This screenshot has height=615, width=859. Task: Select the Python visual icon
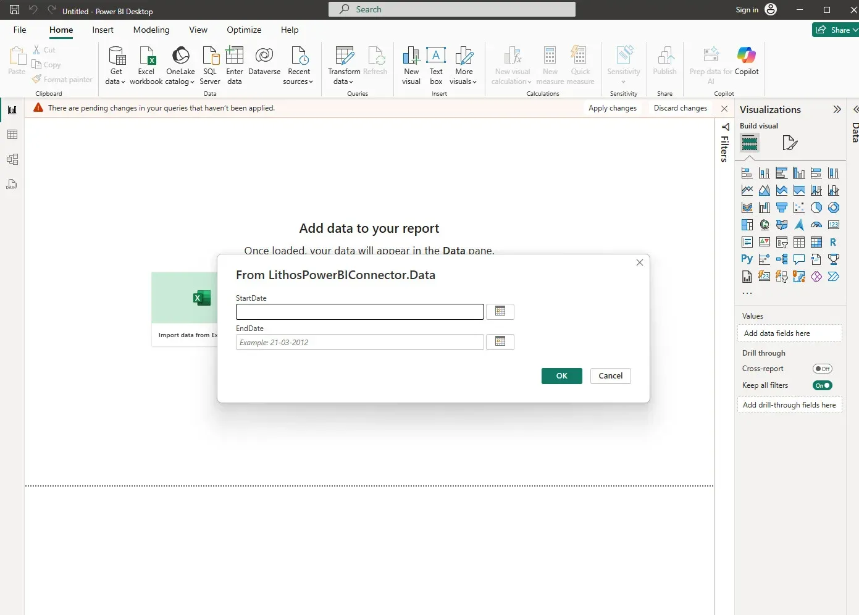pyautogui.click(x=747, y=259)
